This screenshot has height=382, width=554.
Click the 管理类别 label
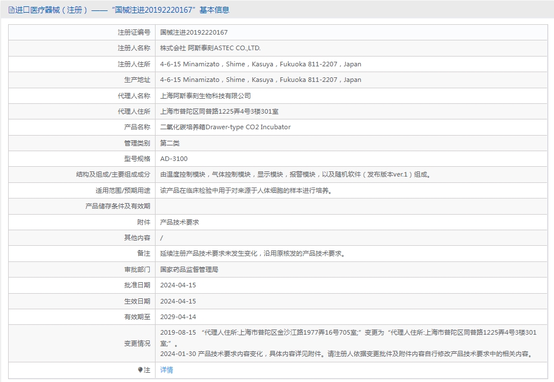click(137, 143)
